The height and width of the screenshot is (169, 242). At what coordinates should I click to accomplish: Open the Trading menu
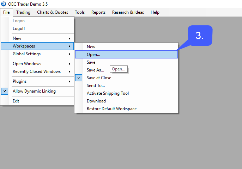pyautogui.click(x=23, y=12)
